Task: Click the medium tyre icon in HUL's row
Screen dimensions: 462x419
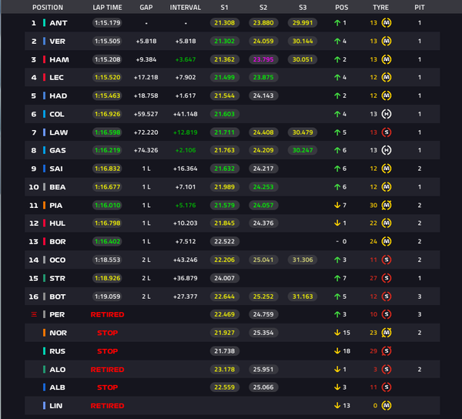Action: pos(387,223)
